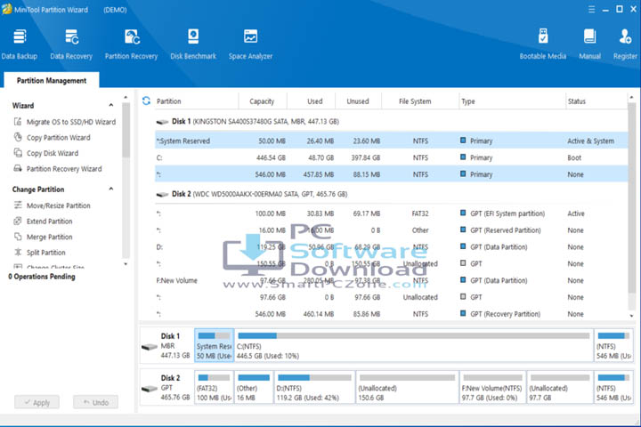The image size is (641, 427).
Task: Click sidebar scroll up arrow
Action: click(126, 97)
